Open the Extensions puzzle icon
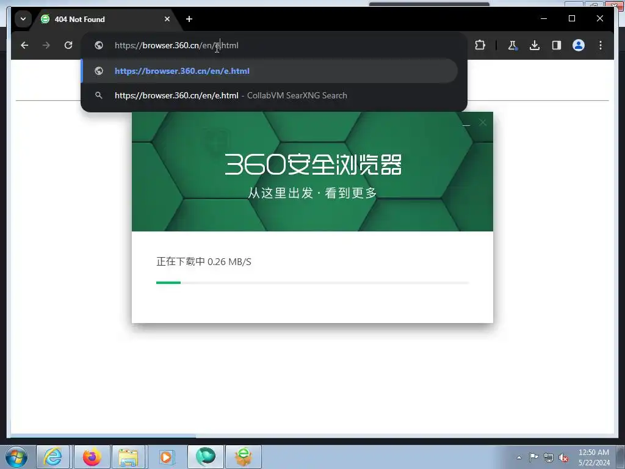625x469 pixels. [x=480, y=45]
